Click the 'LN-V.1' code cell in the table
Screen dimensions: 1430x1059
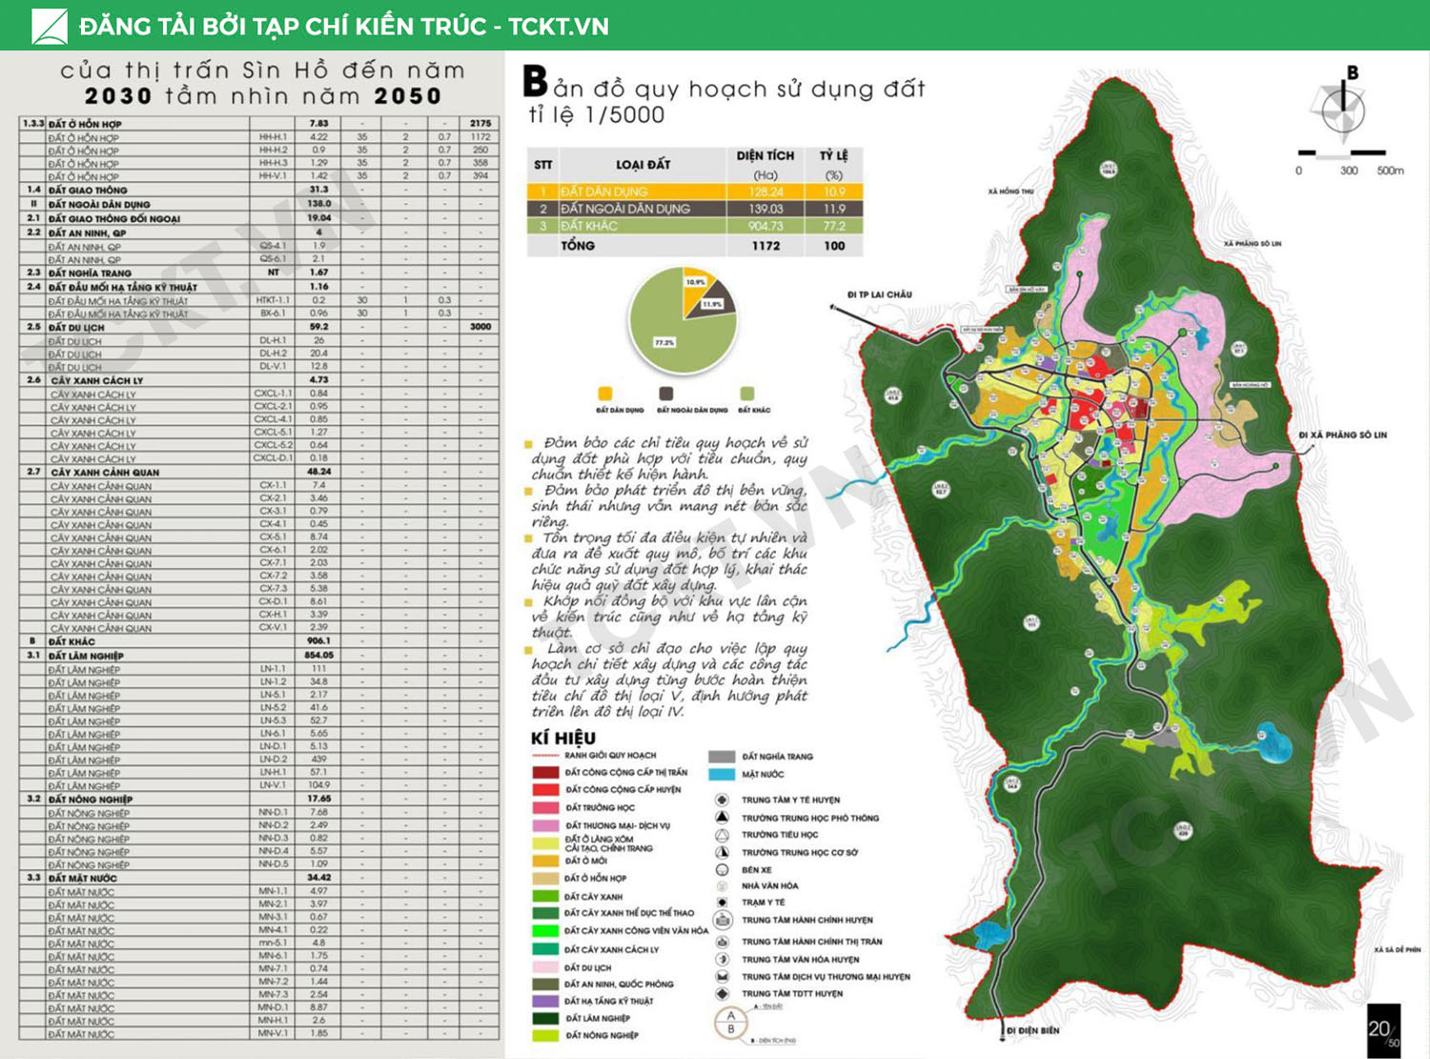[x=273, y=785]
